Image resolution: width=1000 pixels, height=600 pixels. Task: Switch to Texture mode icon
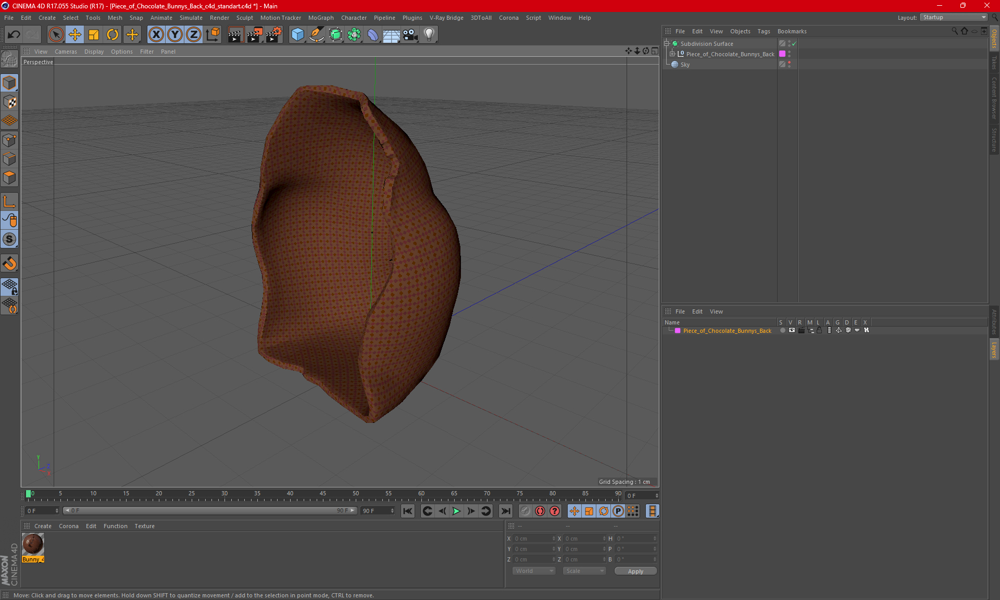tap(9, 102)
